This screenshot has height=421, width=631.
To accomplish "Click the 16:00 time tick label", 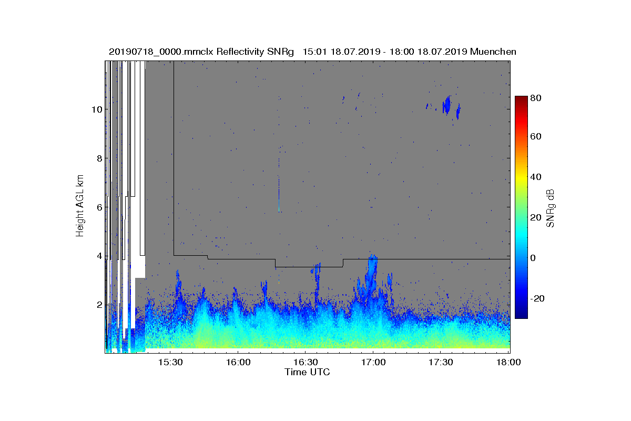I will pyautogui.click(x=238, y=362).
